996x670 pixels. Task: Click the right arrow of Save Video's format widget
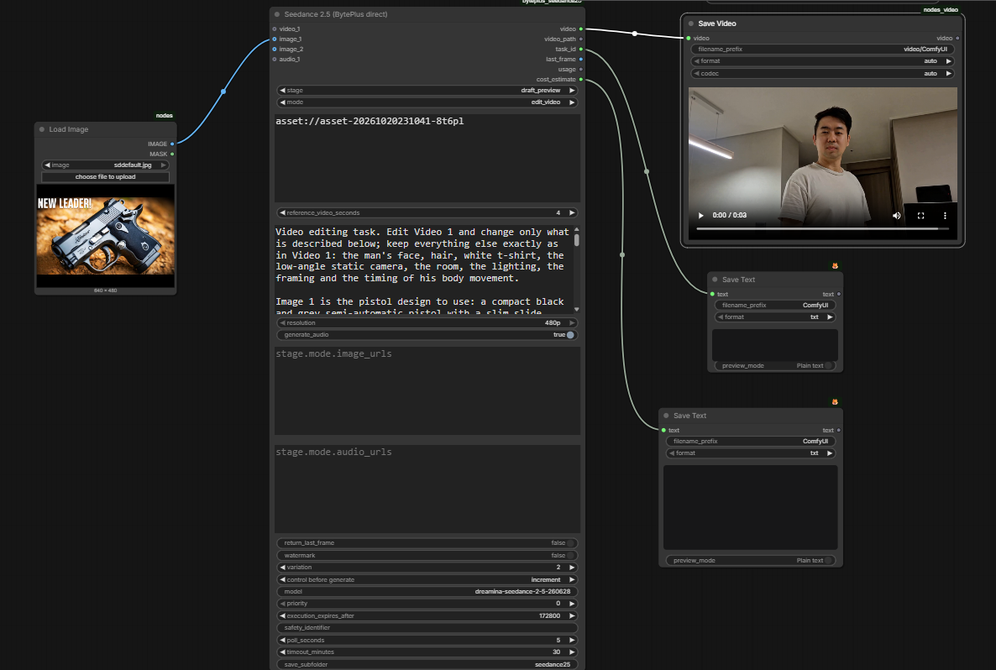[x=948, y=61]
